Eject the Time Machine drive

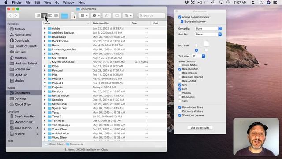coord(37,128)
